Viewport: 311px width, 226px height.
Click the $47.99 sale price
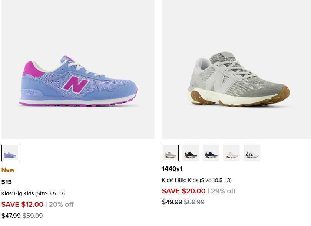(11, 216)
